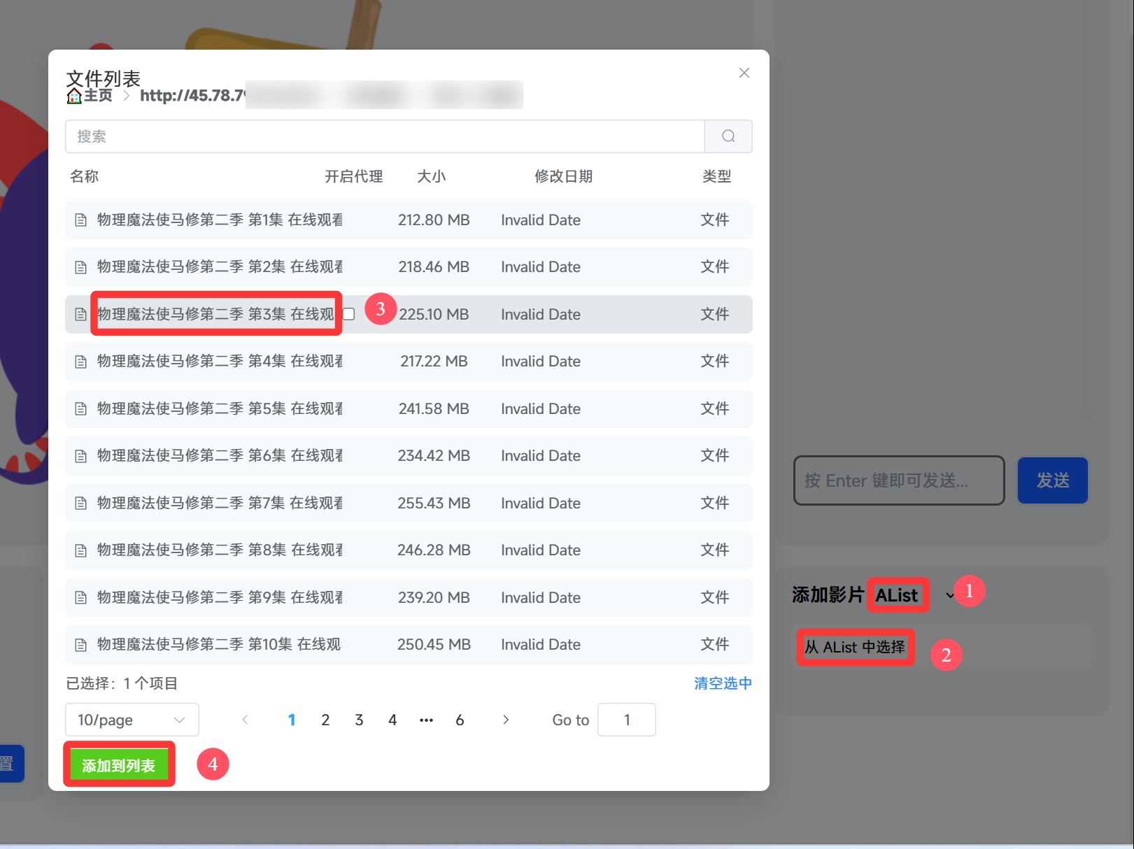Close the 文件列表 dialog

coord(744,73)
